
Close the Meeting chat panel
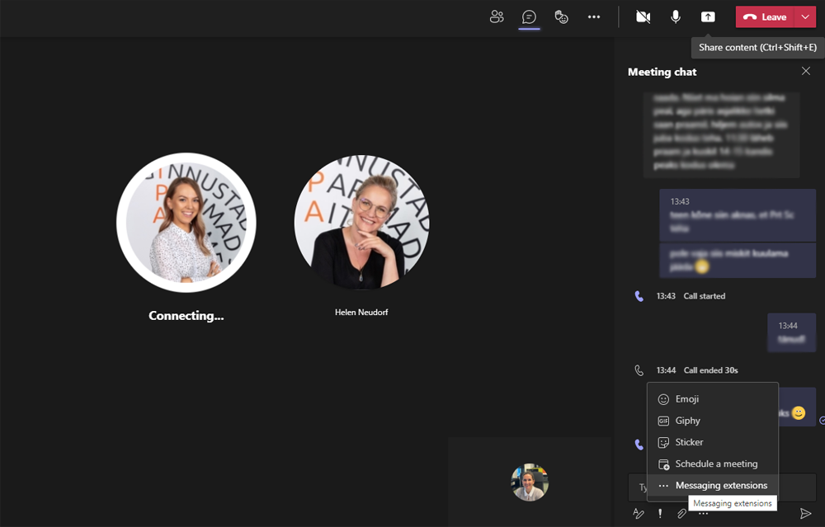click(x=805, y=71)
